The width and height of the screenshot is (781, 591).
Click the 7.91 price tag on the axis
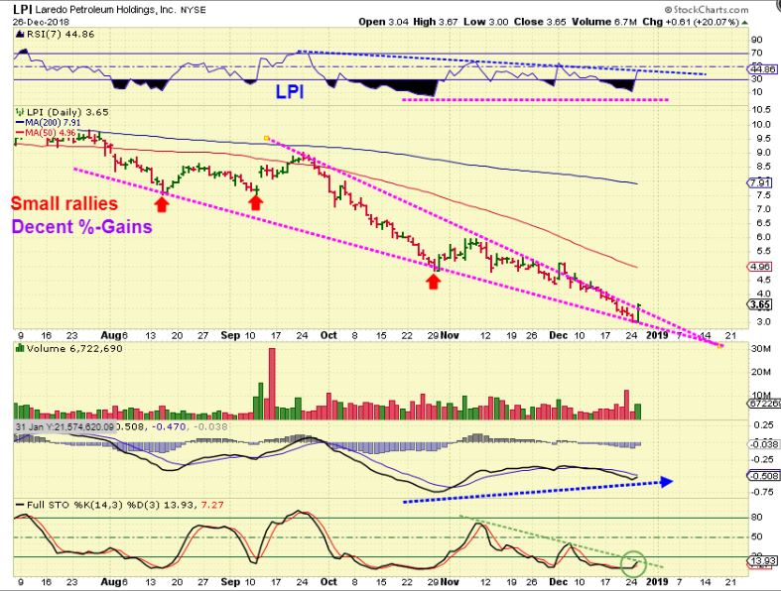(760, 182)
